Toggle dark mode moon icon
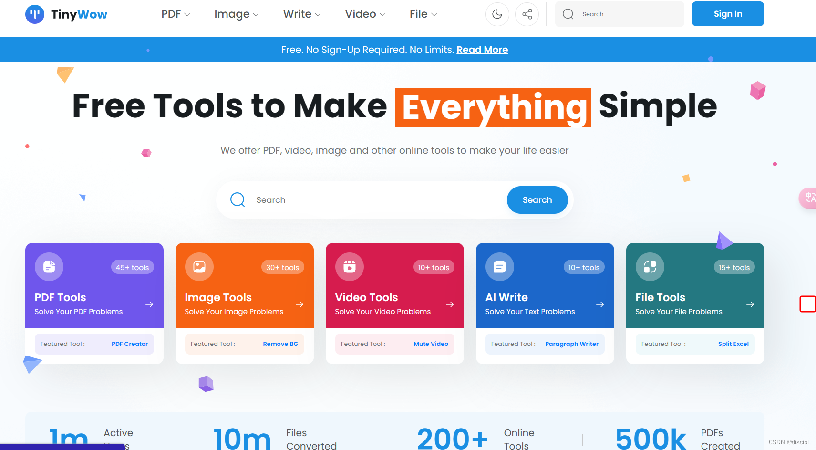Viewport: 816px width, 450px height. [497, 14]
